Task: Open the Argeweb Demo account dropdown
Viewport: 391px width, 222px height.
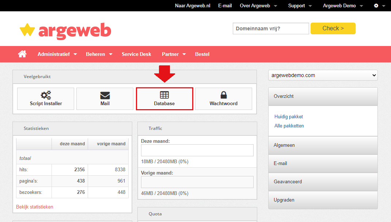Action: [343, 5]
